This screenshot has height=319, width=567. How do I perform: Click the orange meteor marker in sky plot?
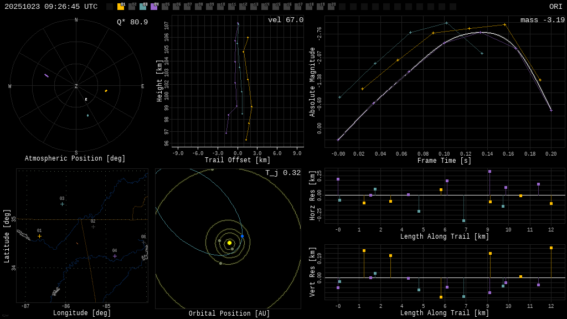(x=106, y=91)
